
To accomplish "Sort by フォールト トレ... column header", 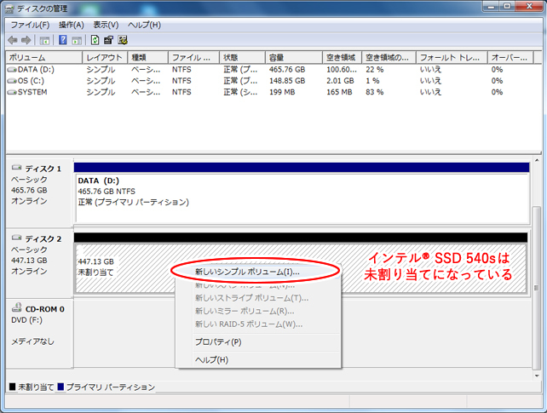I will tap(452, 58).
